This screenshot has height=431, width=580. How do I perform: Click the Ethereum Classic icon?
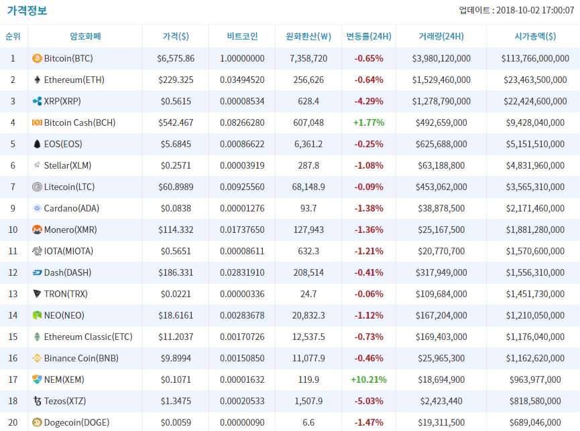[x=37, y=337]
